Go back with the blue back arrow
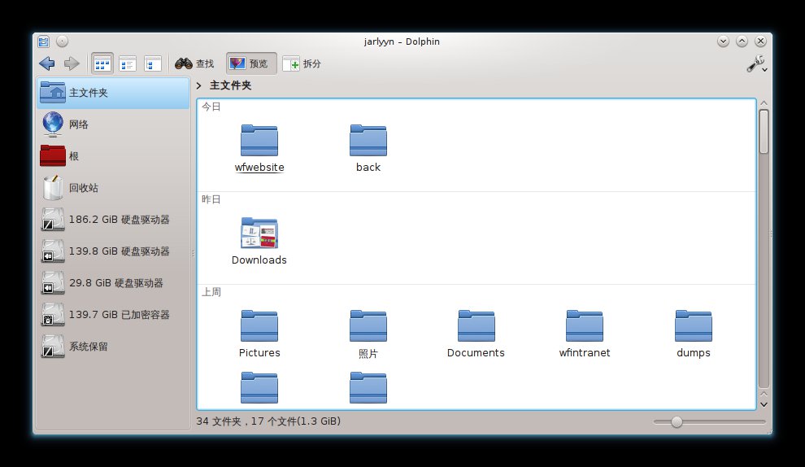805x467 pixels. [46, 63]
